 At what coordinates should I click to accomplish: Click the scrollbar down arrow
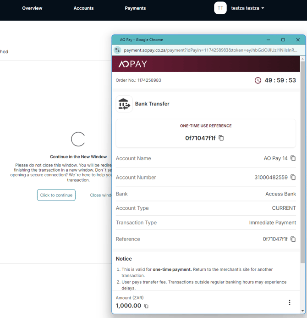[x=302, y=311]
